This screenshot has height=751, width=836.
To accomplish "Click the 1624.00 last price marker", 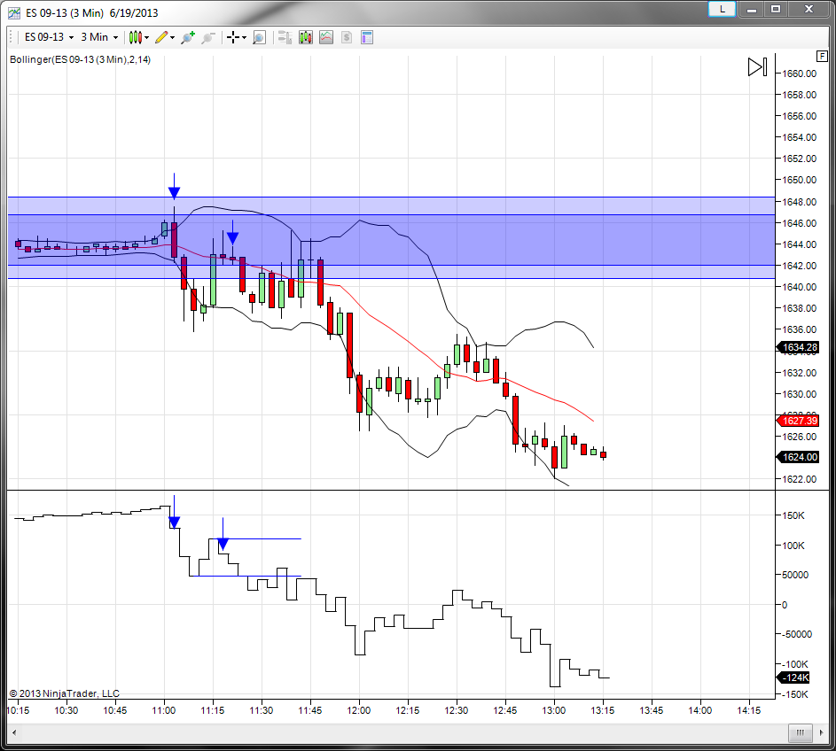I will (797, 457).
